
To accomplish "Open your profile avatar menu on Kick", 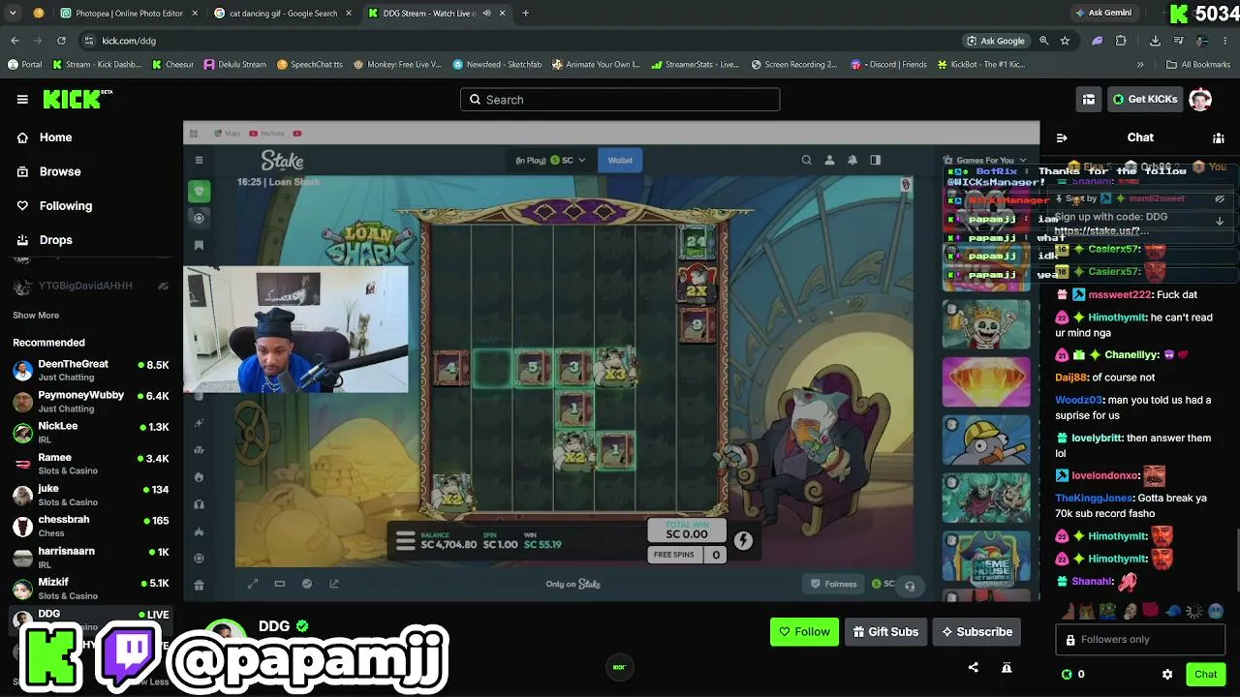I will tap(1200, 99).
